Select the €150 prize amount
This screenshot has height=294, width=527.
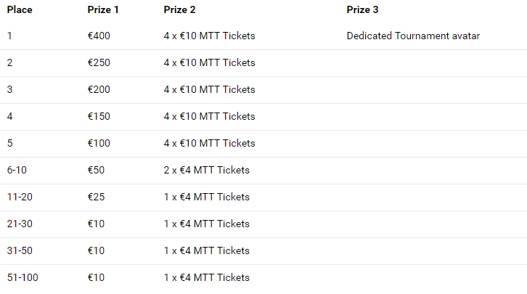click(99, 117)
